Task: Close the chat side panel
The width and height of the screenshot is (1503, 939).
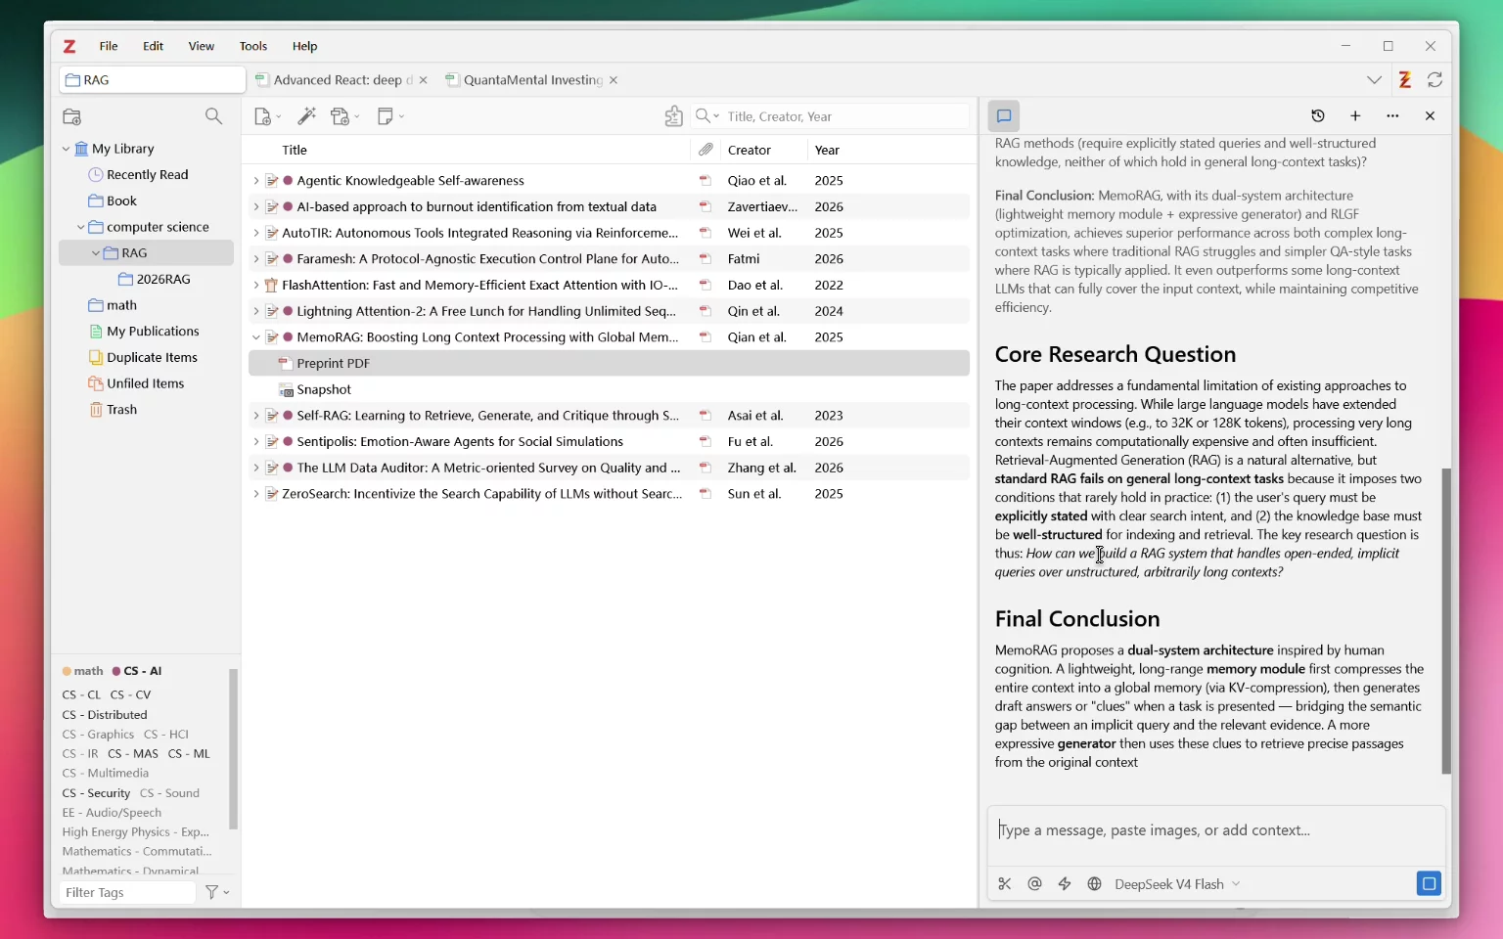Action: (x=1430, y=116)
